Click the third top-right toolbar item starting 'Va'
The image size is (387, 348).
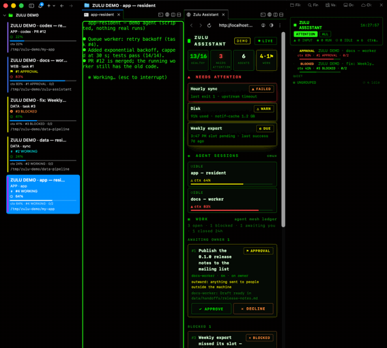(331, 5)
